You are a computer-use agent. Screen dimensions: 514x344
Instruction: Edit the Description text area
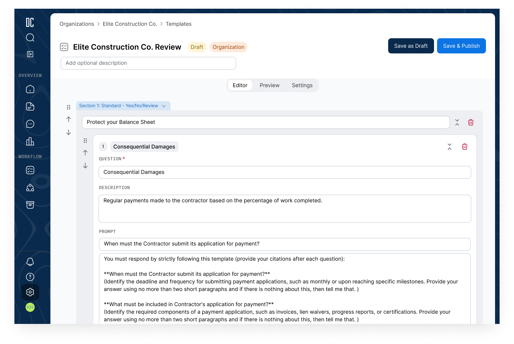coord(285,209)
